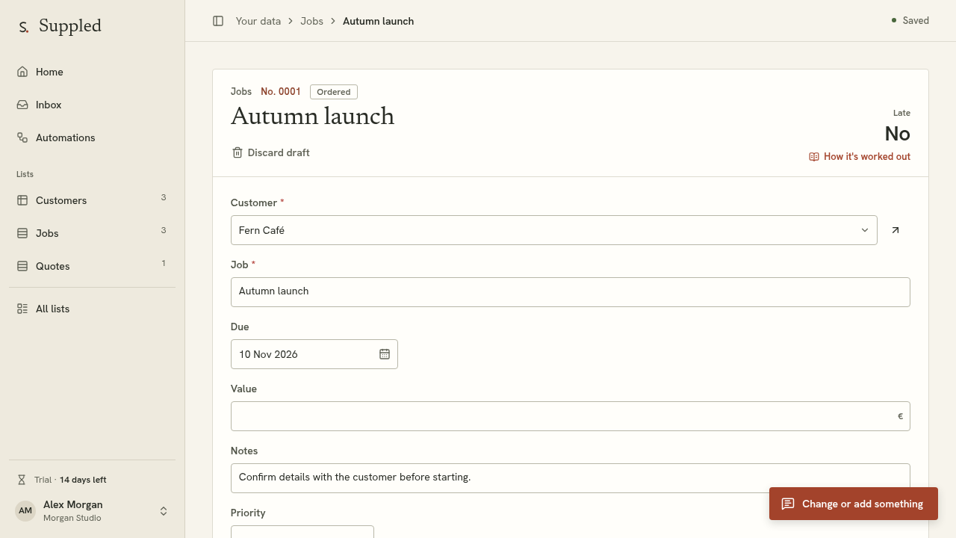This screenshot has height=538, width=956.
Task: Open Inbox from the sidebar
Action: click(92, 105)
